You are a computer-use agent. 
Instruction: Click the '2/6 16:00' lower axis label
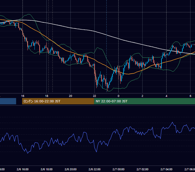tap(23, 169)
